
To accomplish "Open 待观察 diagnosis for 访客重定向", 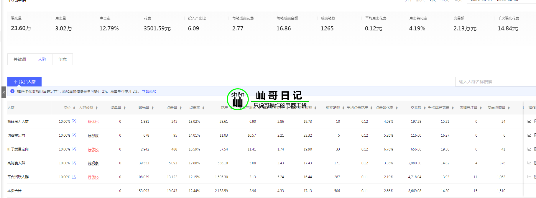I will pyautogui.click(x=93, y=135).
